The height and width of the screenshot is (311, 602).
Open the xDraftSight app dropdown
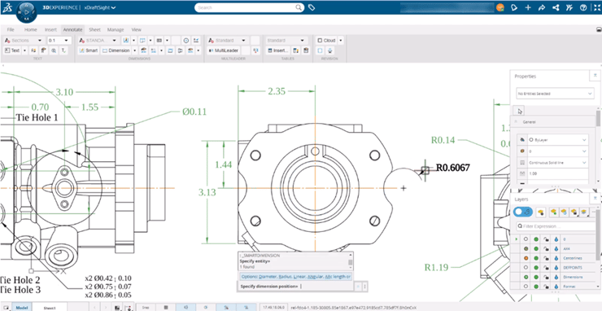(x=100, y=7)
